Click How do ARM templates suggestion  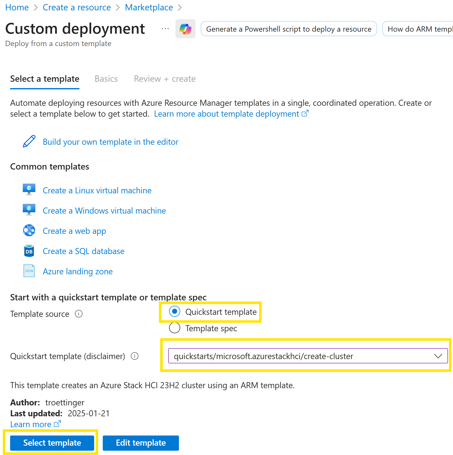[x=418, y=29]
